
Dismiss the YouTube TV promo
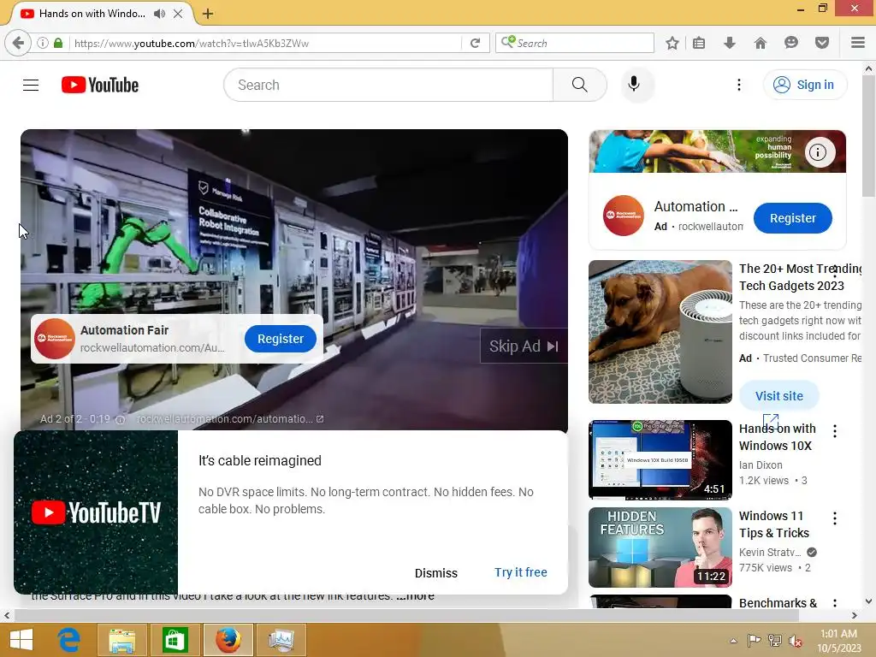(x=435, y=573)
